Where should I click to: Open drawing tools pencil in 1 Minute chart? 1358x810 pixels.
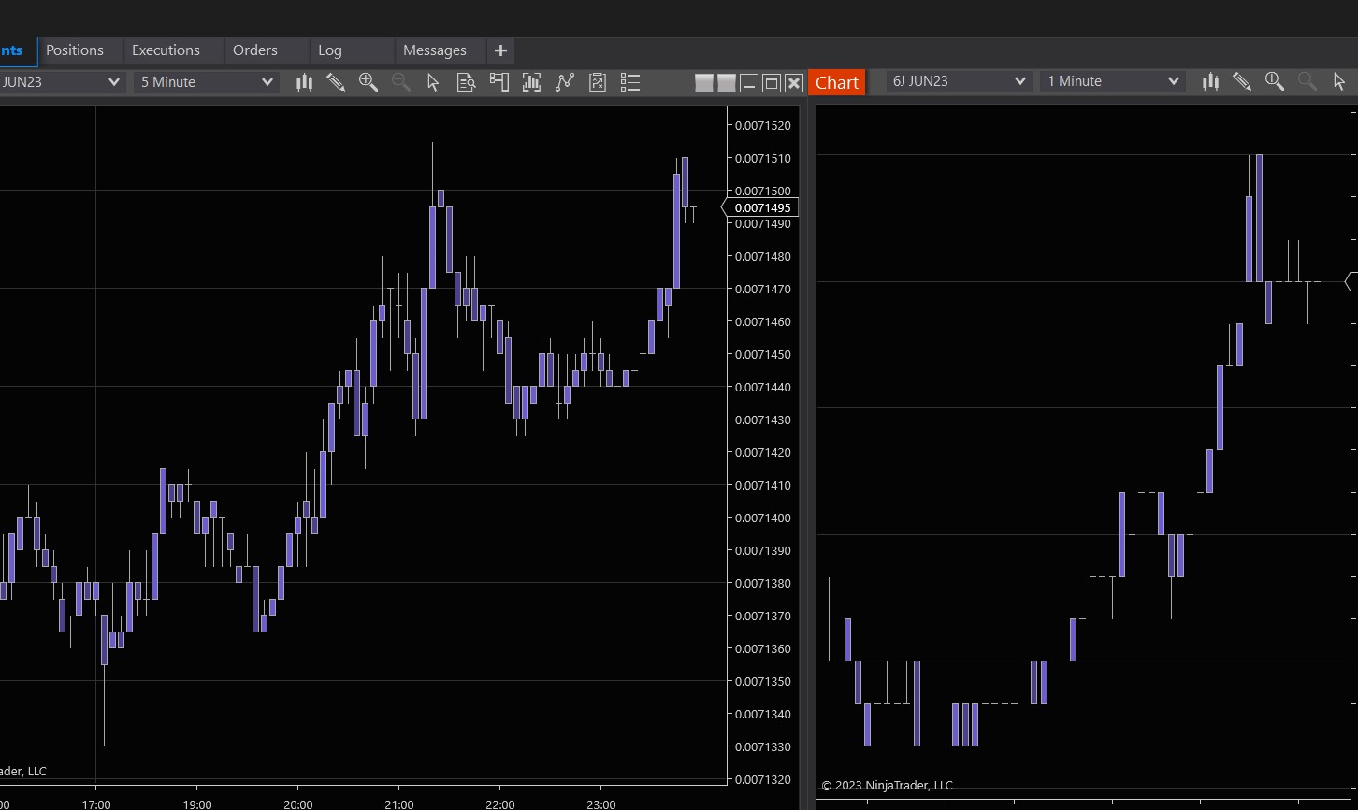[1242, 81]
